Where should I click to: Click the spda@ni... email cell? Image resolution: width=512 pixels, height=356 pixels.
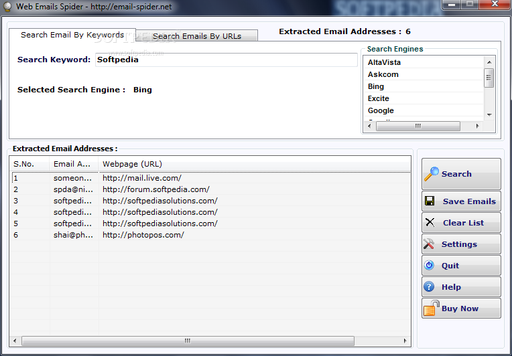tap(73, 189)
